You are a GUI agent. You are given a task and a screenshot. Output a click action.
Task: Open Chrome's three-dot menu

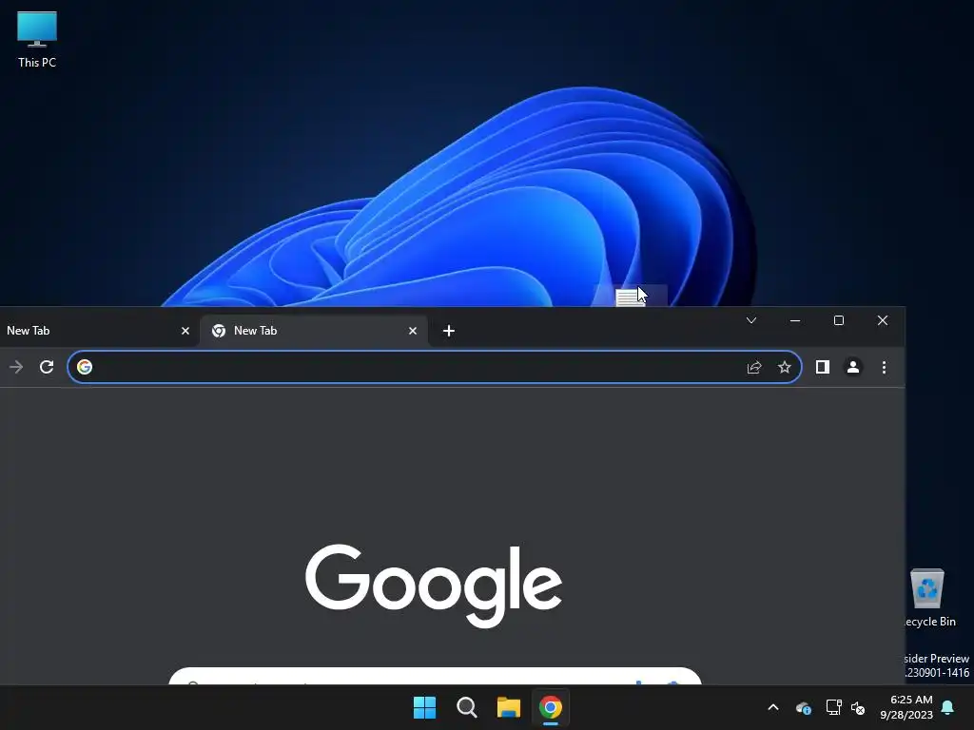click(884, 367)
